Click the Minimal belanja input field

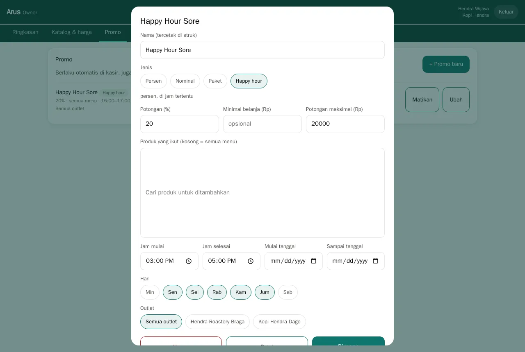point(262,124)
